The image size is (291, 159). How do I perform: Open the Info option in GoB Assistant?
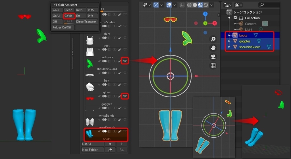tap(92, 16)
